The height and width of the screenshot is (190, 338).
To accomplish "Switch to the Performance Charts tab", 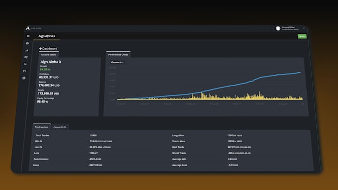I will pyautogui.click(x=118, y=55).
